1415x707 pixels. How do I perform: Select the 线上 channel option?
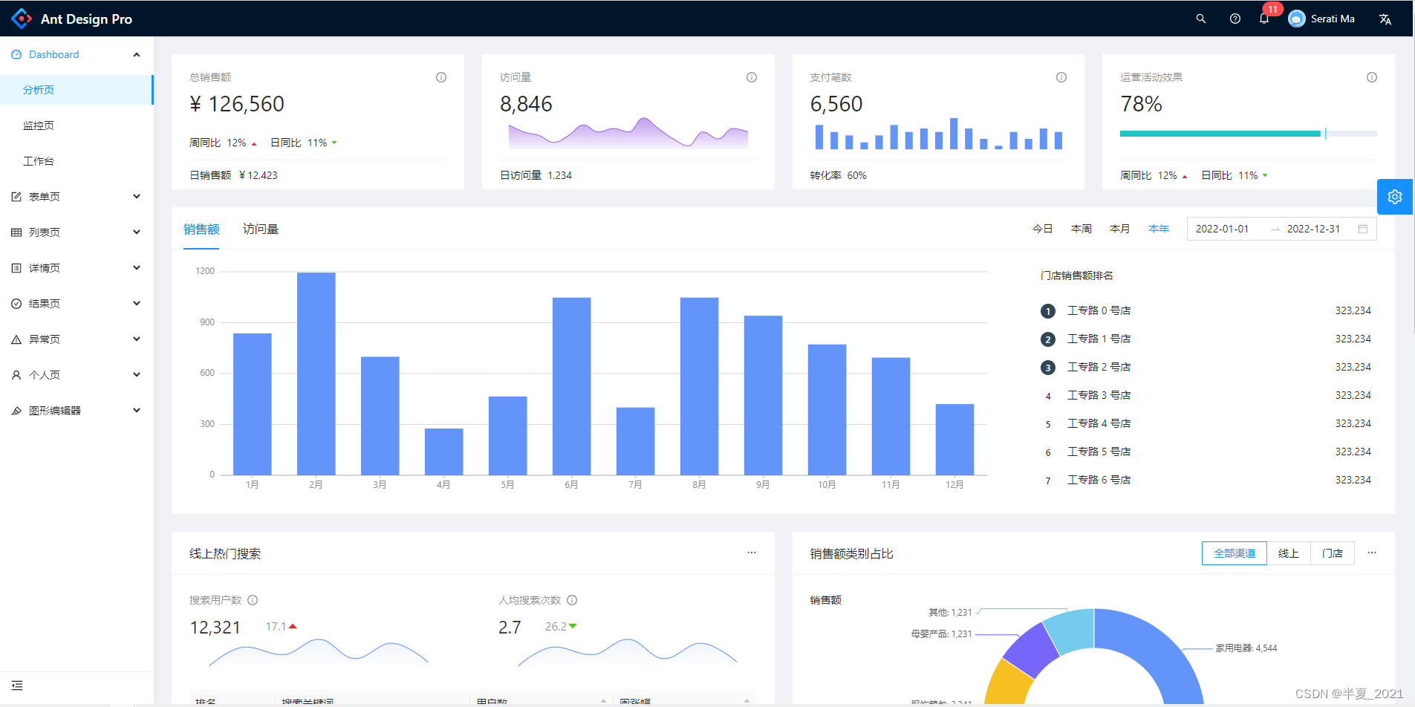1289,553
